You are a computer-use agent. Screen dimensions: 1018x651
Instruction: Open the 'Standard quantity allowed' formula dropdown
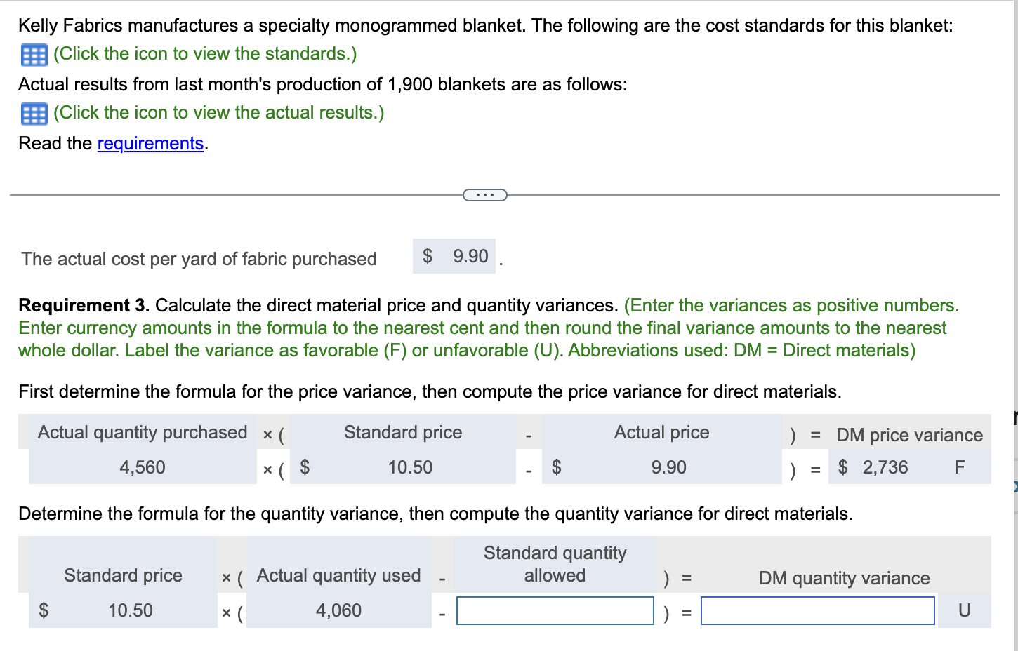coord(555,564)
